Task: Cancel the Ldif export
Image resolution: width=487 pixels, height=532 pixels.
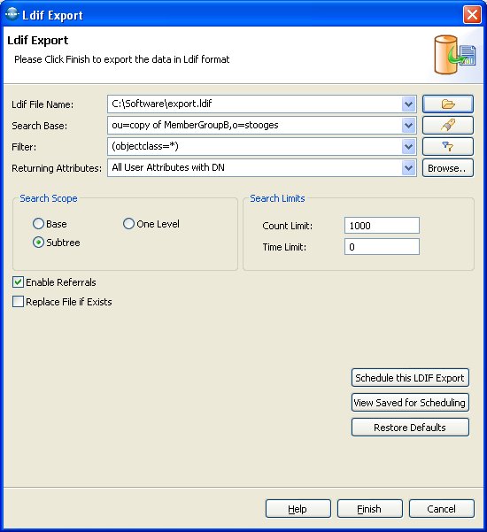Action: (x=442, y=509)
